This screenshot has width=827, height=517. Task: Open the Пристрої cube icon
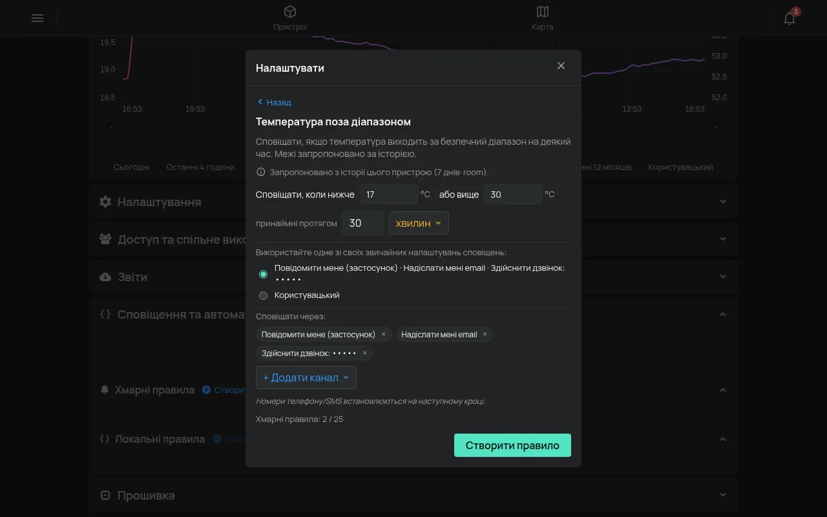290,12
